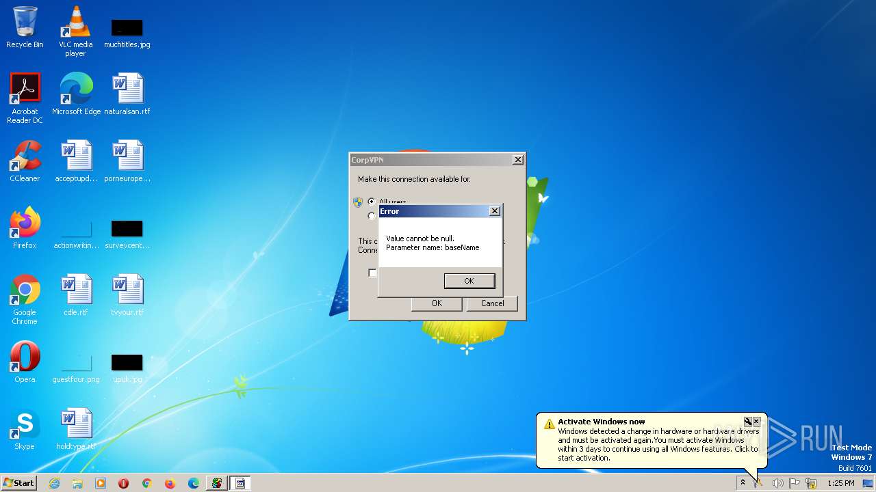Close the Error dialog with its X

495,211
